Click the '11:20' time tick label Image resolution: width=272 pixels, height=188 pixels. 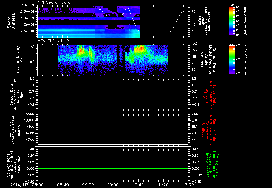pos(163,185)
